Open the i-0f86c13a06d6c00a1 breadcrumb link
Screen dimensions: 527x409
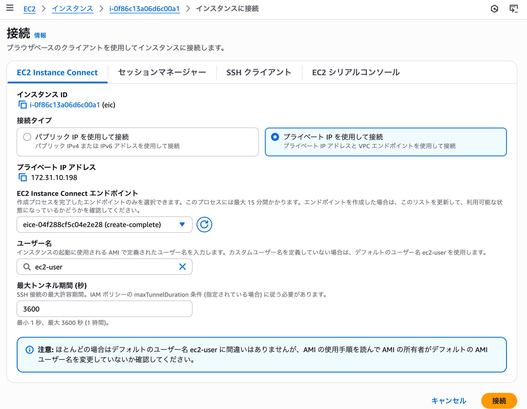pos(144,9)
